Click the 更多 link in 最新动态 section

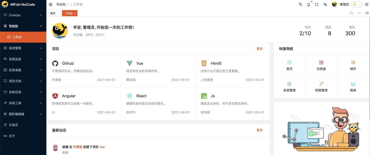260,130
